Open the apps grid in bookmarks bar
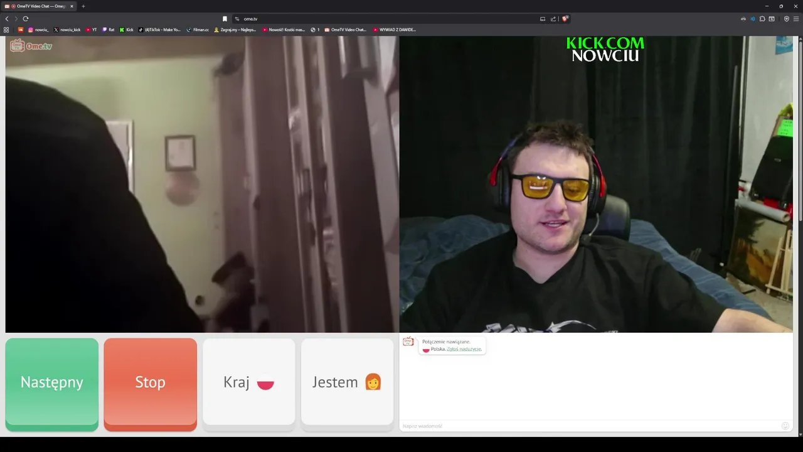This screenshot has height=452, width=803. click(x=6, y=30)
